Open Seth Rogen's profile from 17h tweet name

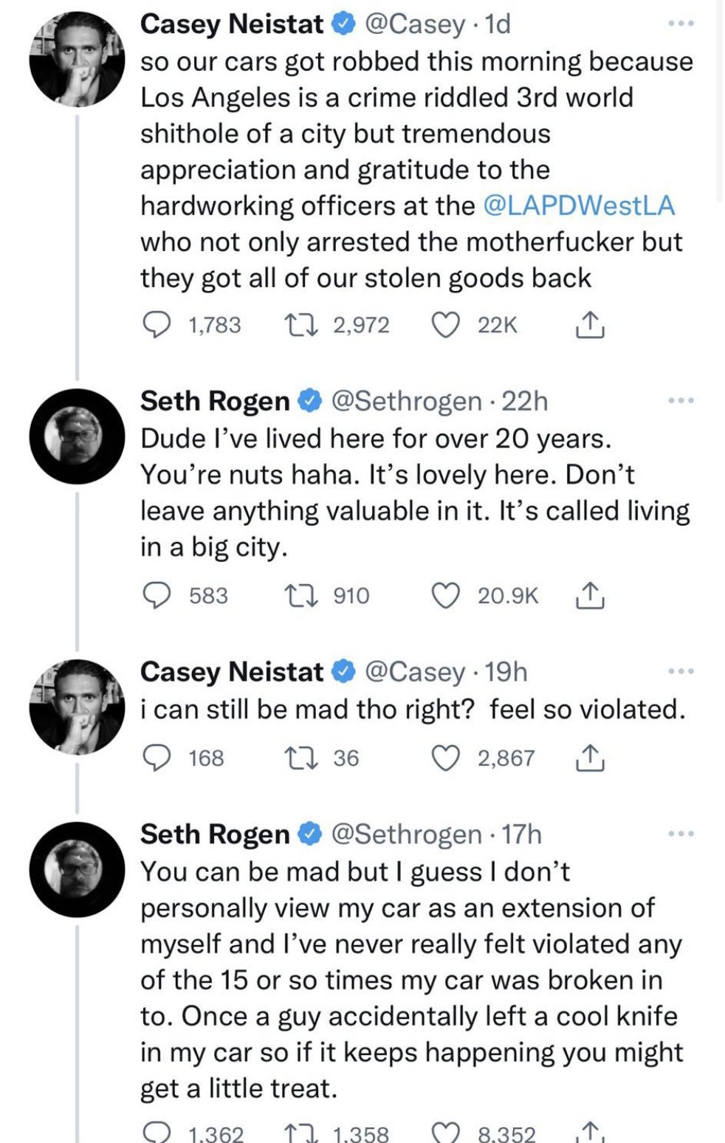click(x=215, y=834)
